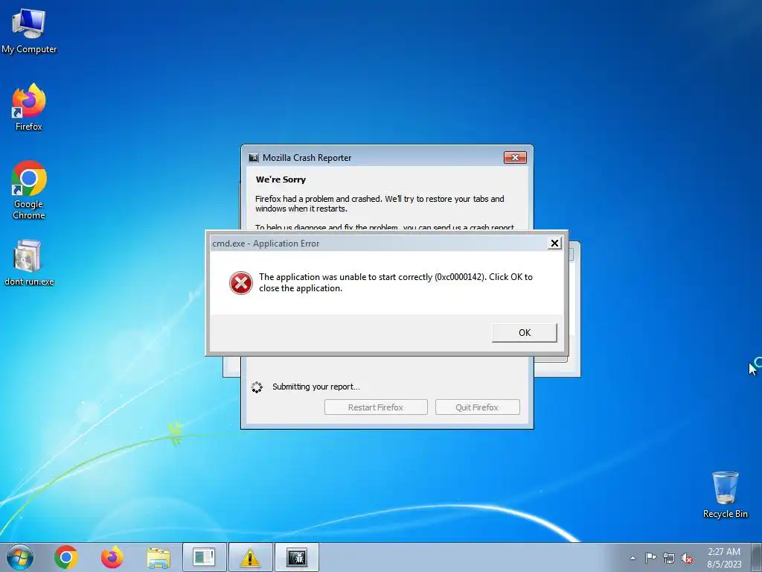Open the Windows Start menu orb

click(20, 557)
